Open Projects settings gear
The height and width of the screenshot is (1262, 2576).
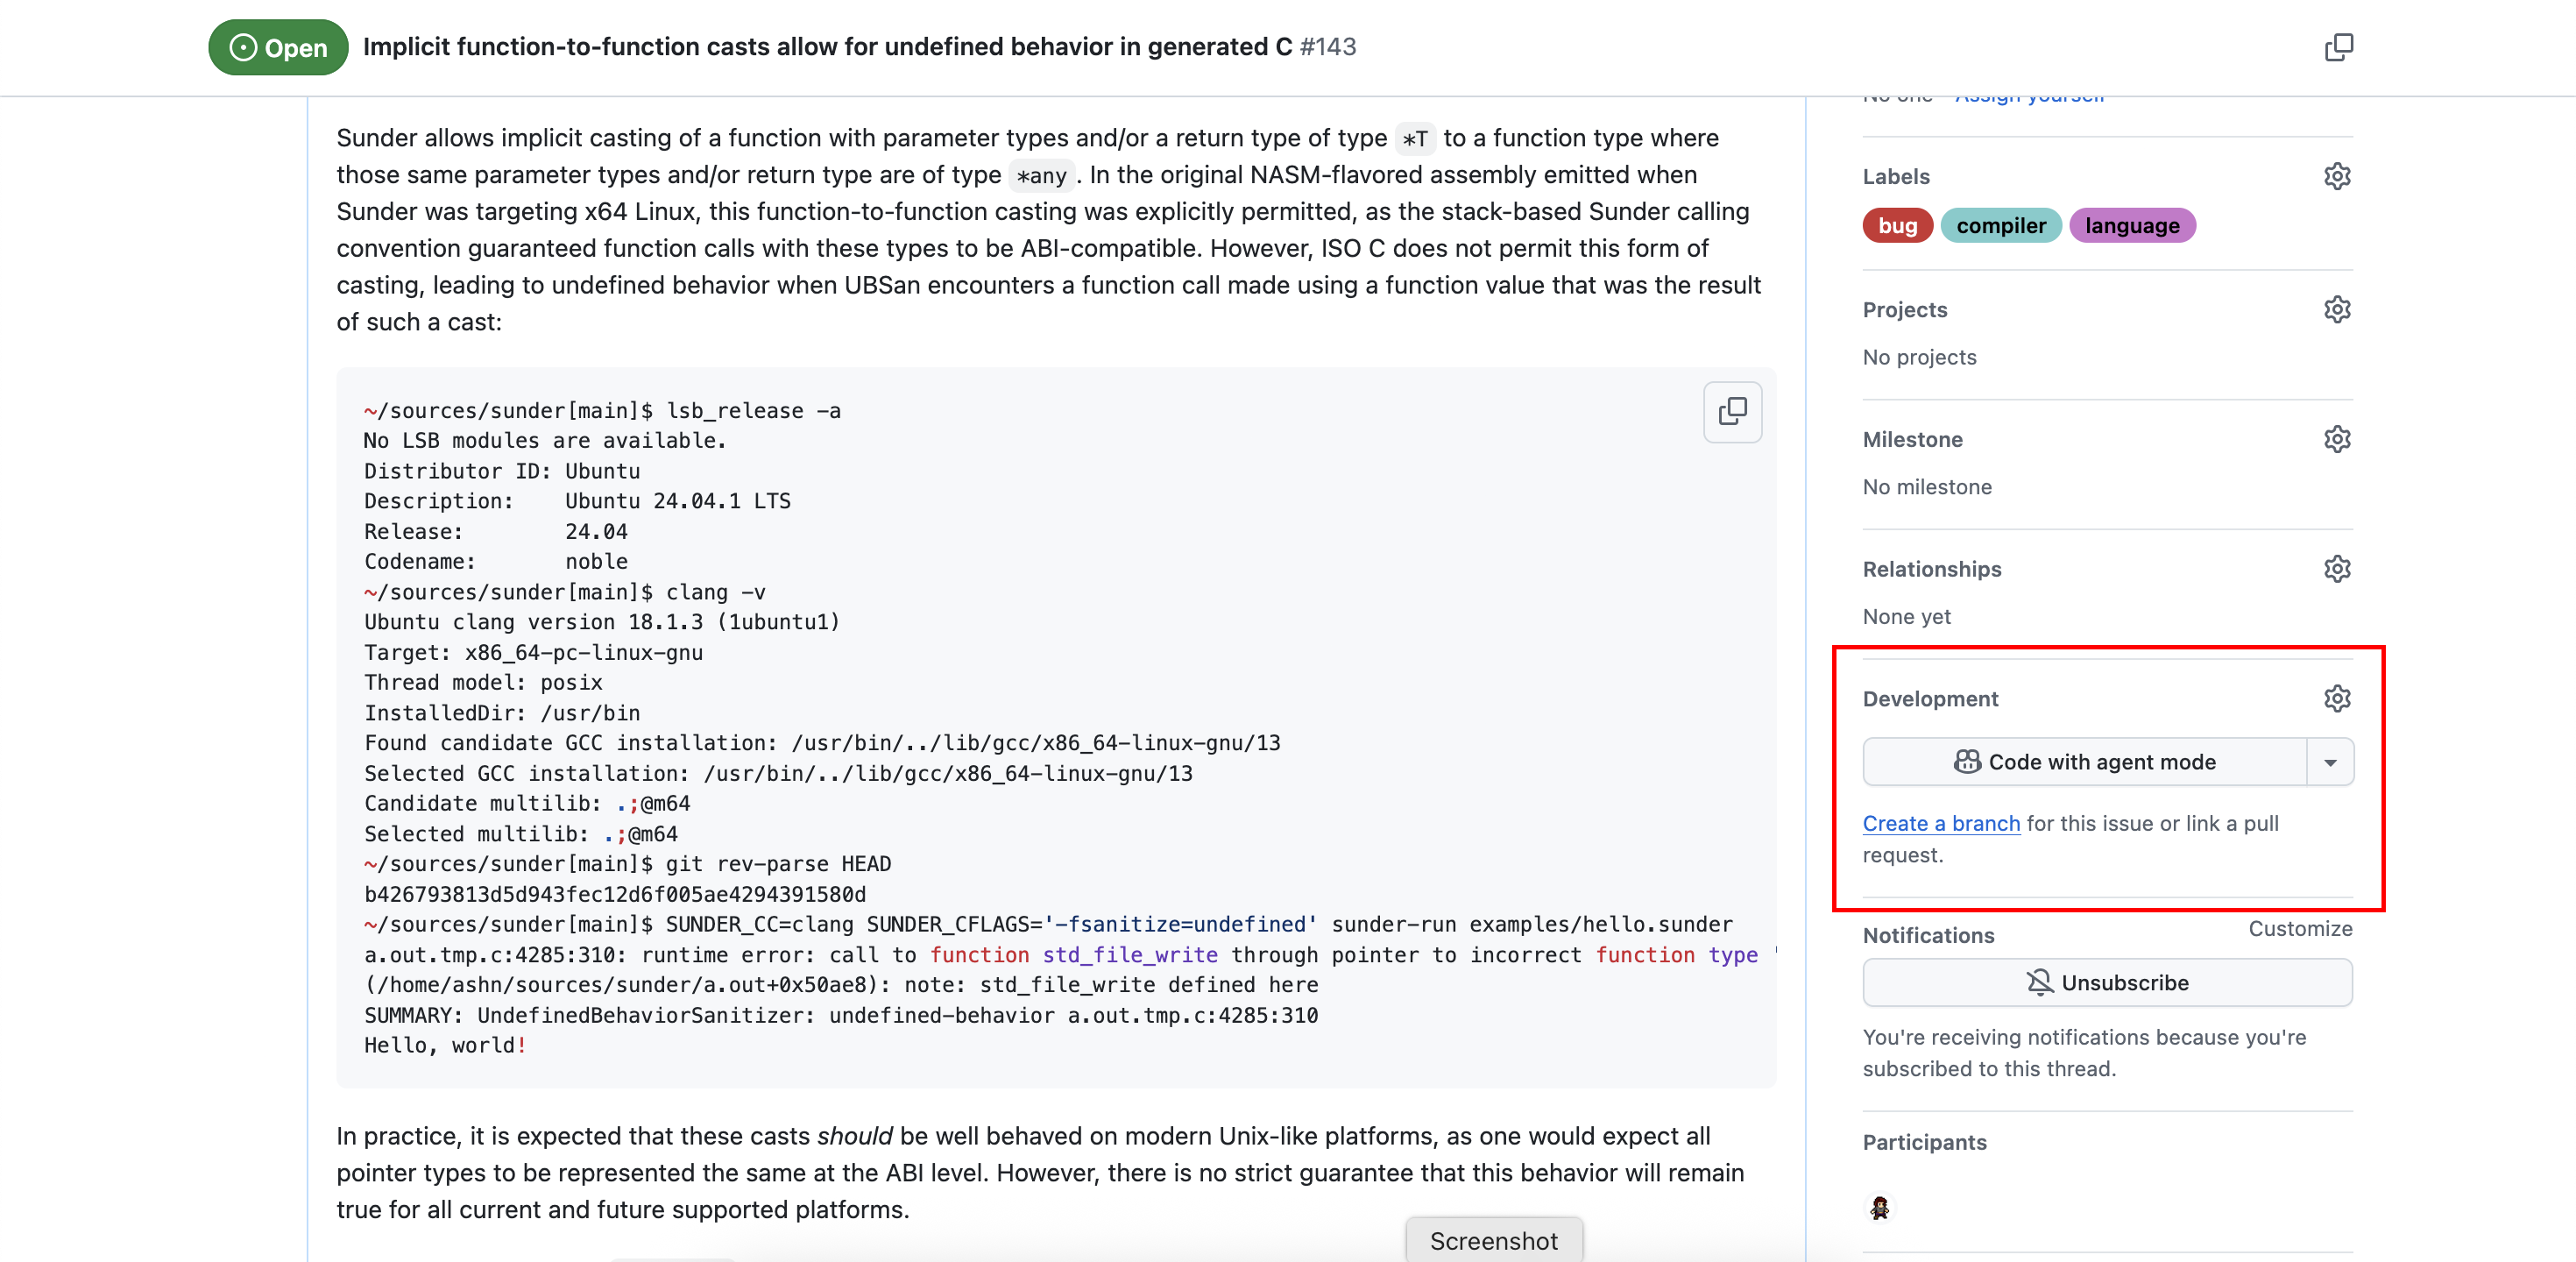click(x=2336, y=309)
